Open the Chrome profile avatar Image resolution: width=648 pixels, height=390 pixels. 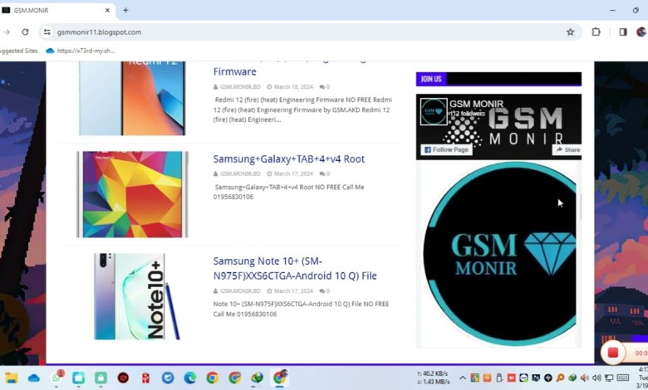[641, 32]
